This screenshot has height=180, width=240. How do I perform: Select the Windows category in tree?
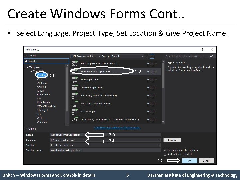[x=41, y=75]
